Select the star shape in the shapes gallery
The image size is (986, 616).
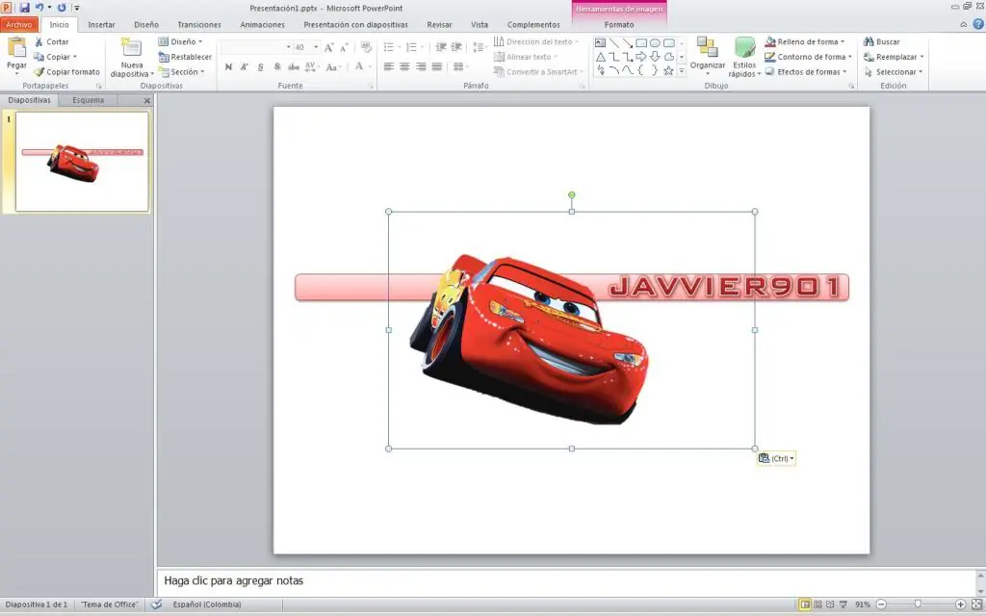coord(668,70)
